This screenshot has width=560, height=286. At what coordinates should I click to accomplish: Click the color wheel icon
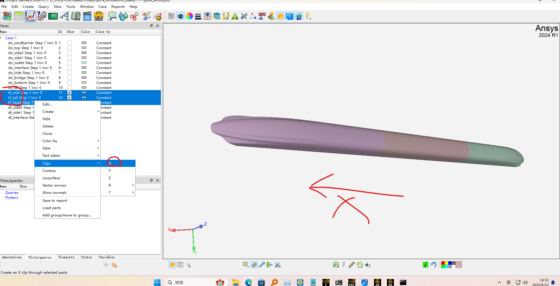(x=189, y=16)
